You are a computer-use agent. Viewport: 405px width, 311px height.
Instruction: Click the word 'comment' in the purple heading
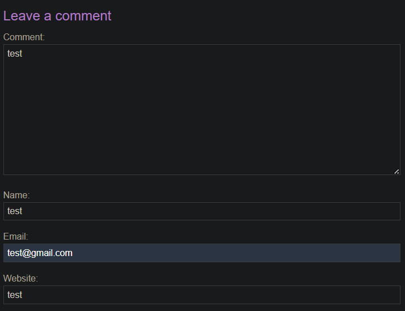click(83, 16)
